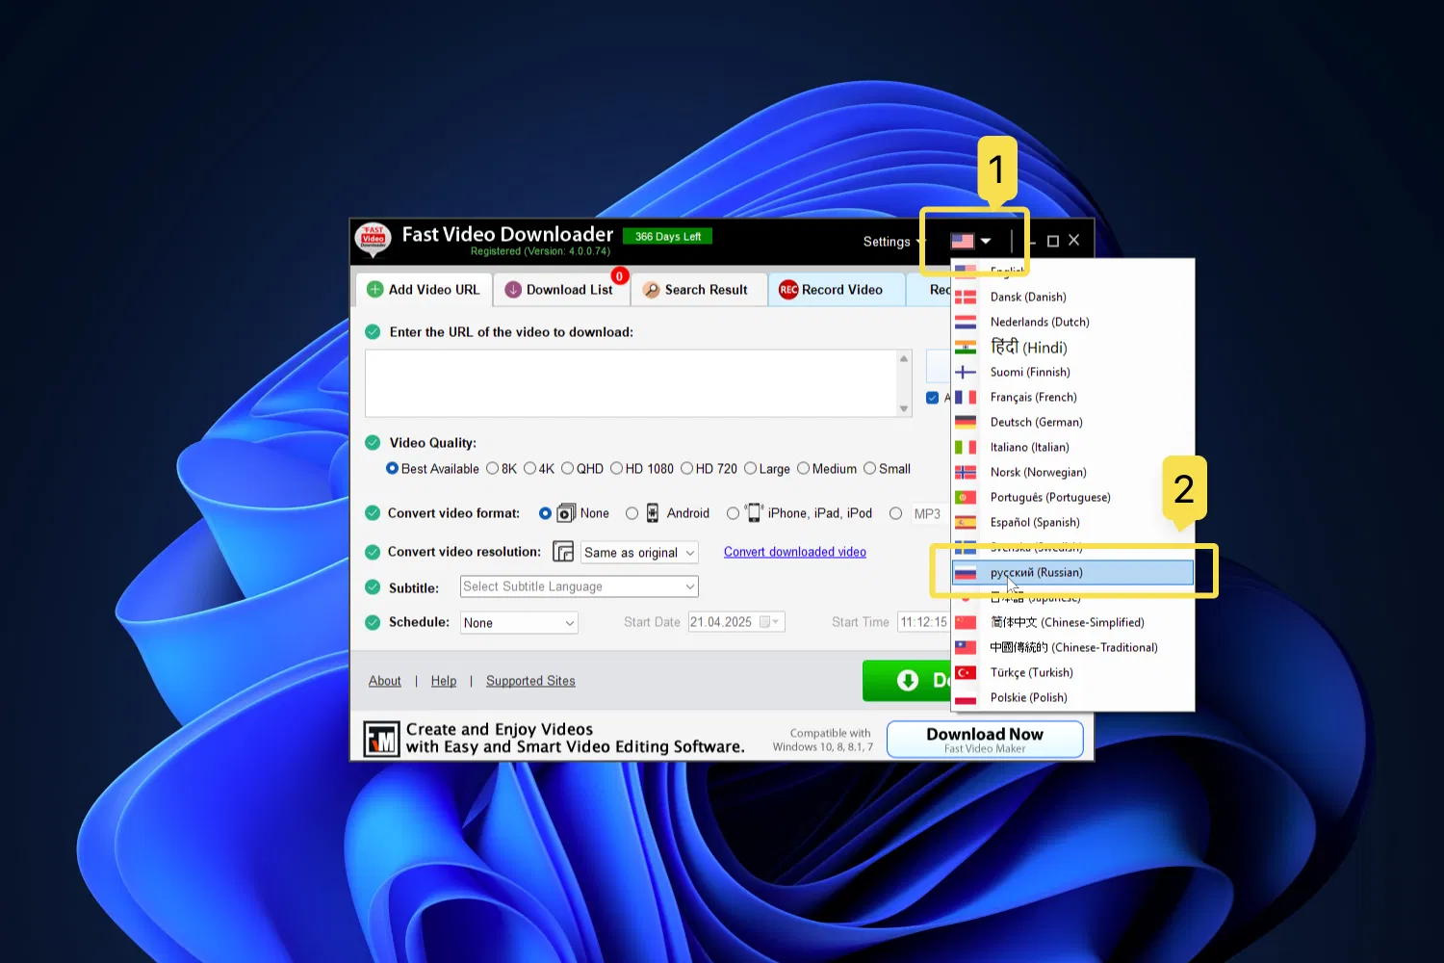The width and height of the screenshot is (1444, 963).
Task: Select Español (Spanish) language
Action: 1072,523
